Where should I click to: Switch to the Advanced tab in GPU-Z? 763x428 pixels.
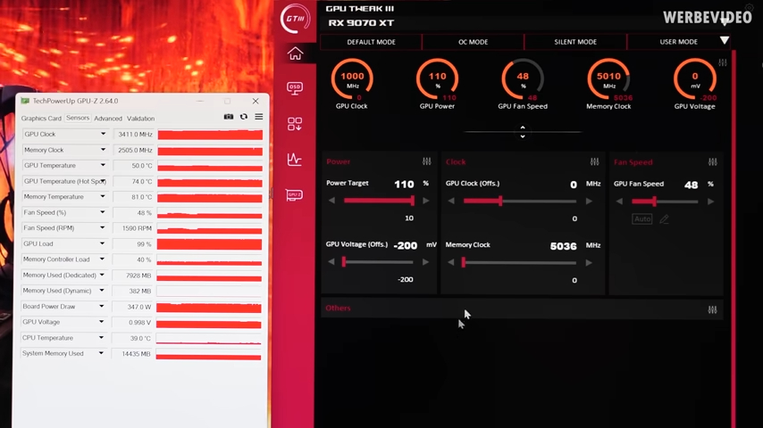[107, 118]
